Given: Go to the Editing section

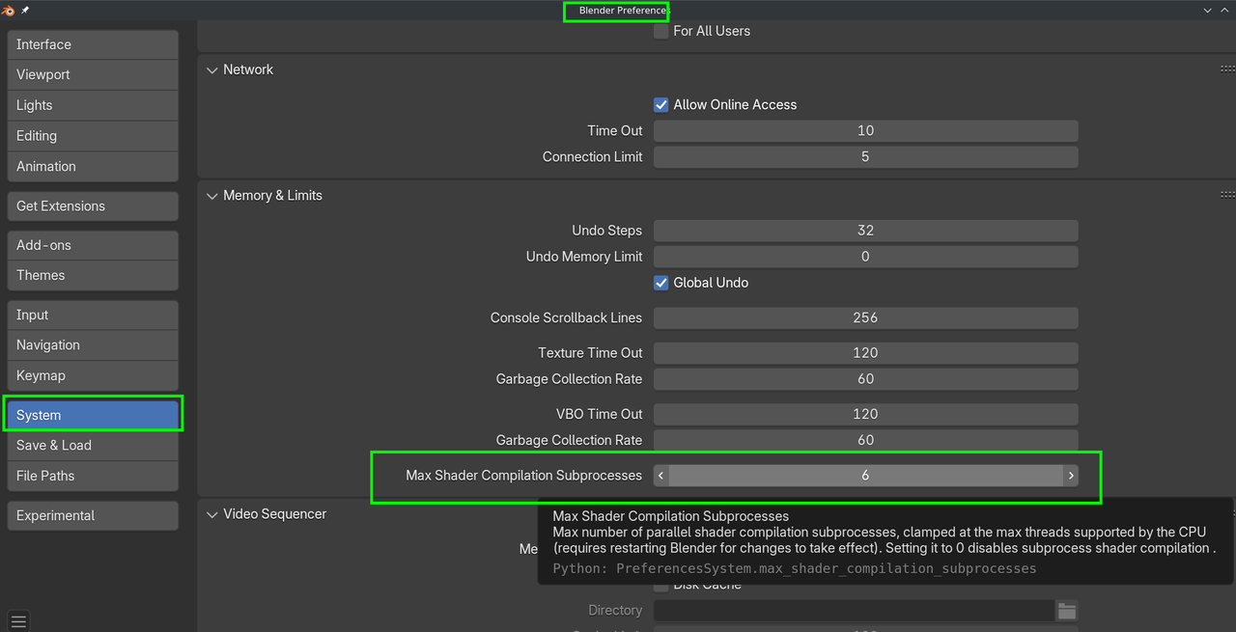Looking at the screenshot, I should (x=93, y=136).
